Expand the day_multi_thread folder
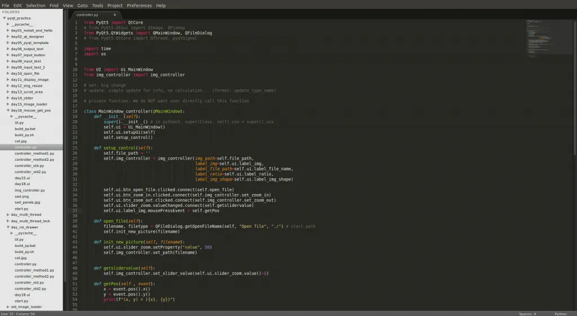Screen dimensions: 577x316 tap(8, 214)
